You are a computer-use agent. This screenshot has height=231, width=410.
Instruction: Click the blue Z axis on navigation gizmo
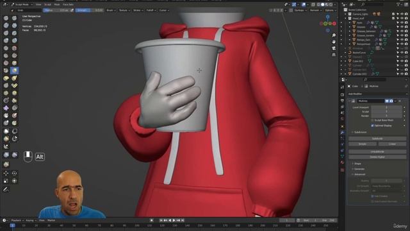click(x=327, y=17)
